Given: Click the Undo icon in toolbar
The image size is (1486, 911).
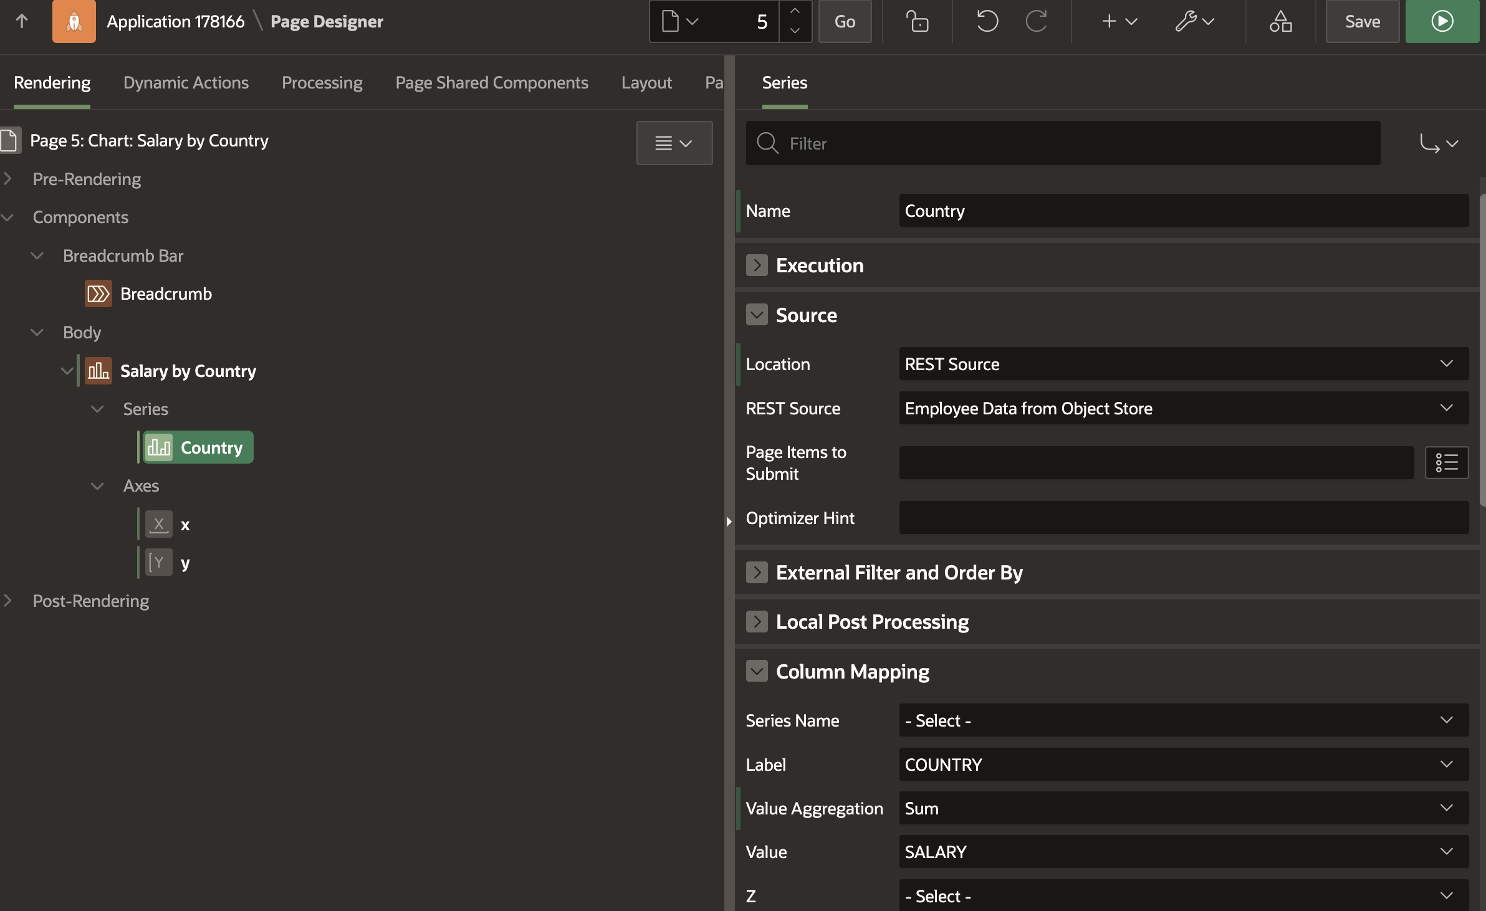Looking at the screenshot, I should [x=987, y=21].
